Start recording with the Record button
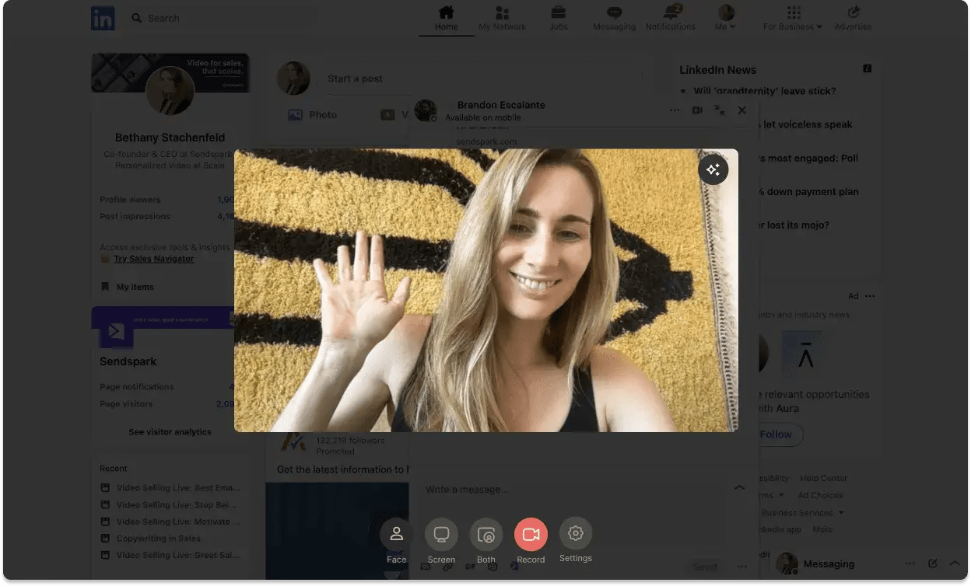Screen dimensions: 971x586 point(531,534)
